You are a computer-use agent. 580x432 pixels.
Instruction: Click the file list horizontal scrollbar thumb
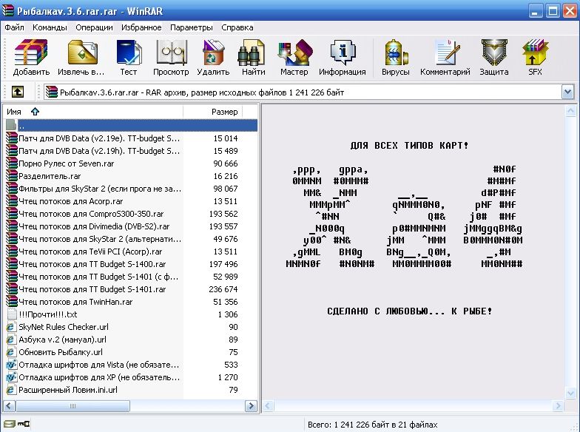(x=72, y=405)
